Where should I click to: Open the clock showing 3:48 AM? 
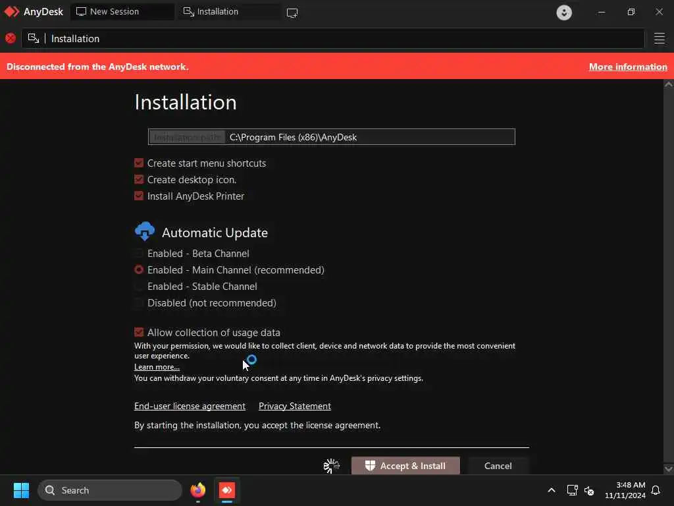coord(625,490)
